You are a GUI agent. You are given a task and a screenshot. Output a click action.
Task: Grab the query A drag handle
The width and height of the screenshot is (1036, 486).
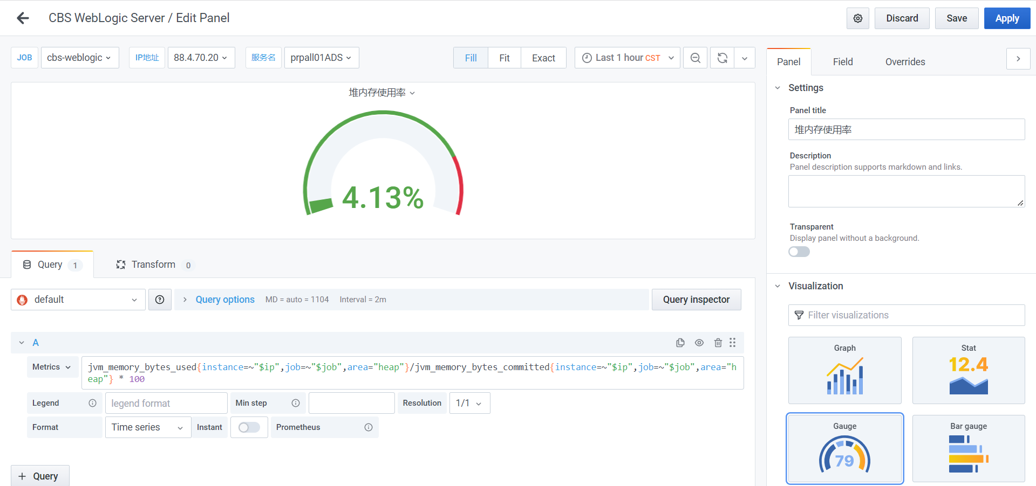point(733,343)
